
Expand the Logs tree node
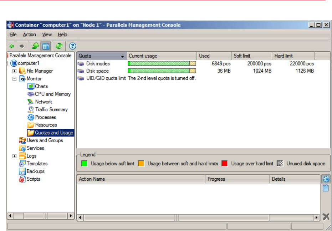[14, 156]
